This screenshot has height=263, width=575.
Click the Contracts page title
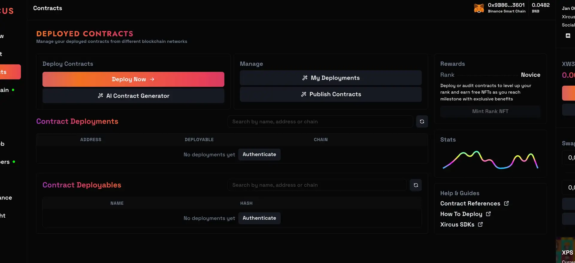pyautogui.click(x=48, y=8)
